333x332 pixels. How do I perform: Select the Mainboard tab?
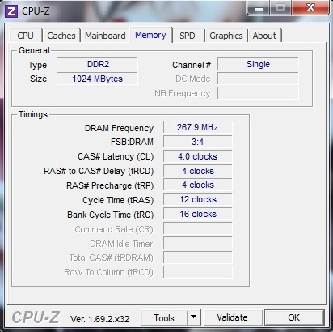(x=105, y=36)
